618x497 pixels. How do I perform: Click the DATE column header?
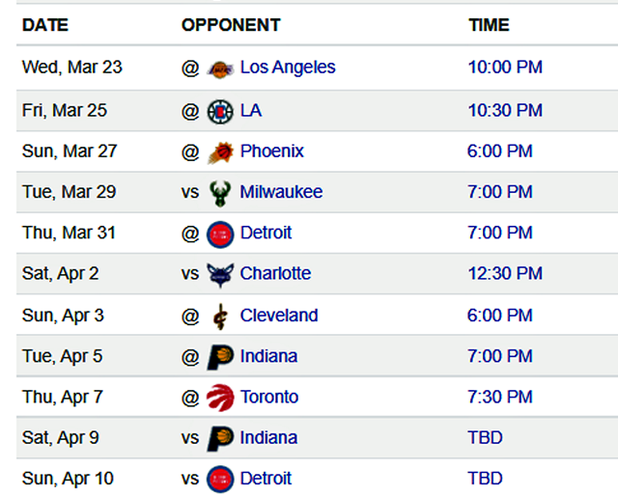click(x=45, y=25)
